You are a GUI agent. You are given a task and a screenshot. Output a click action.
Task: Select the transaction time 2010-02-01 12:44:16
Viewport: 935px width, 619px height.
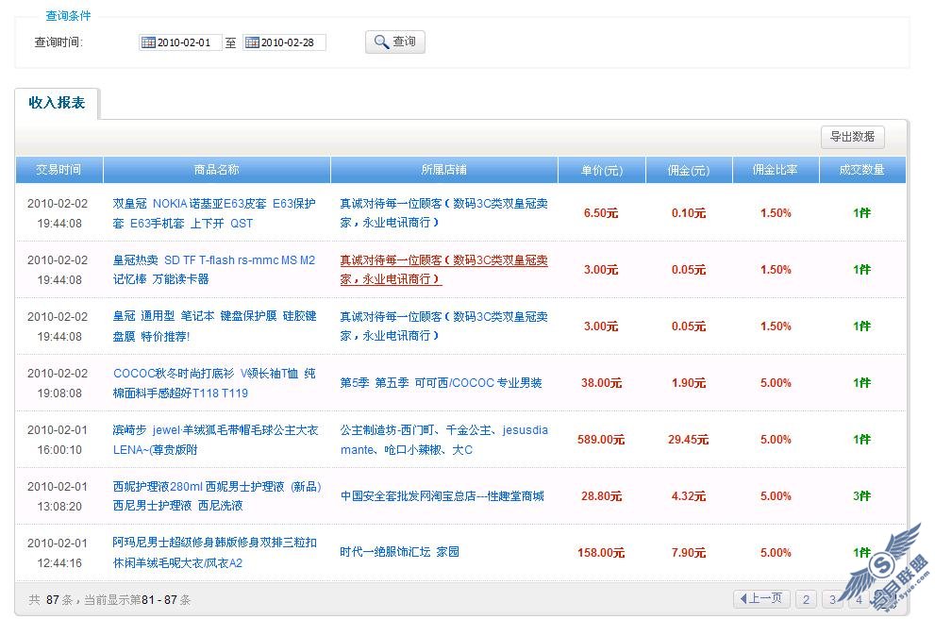[58, 553]
